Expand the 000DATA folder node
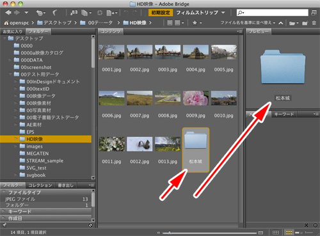This screenshot has width=320, height=236. (10, 60)
